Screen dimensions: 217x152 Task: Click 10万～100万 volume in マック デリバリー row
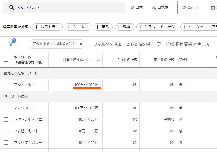pyautogui.click(x=88, y=143)
